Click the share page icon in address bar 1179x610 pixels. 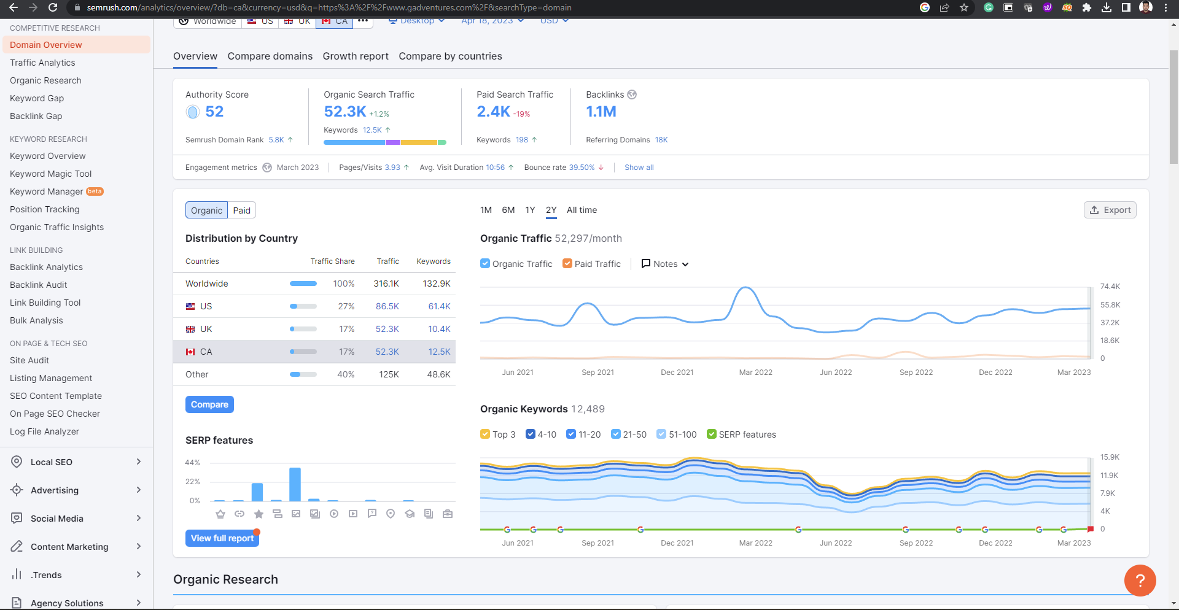[944, 7]
